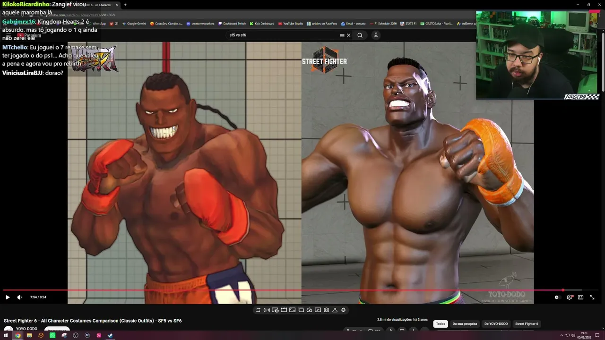This screenshot has width=605, height=340.
Task: Take a screenshot with camera icon
Action: click(x=326, y=310)
